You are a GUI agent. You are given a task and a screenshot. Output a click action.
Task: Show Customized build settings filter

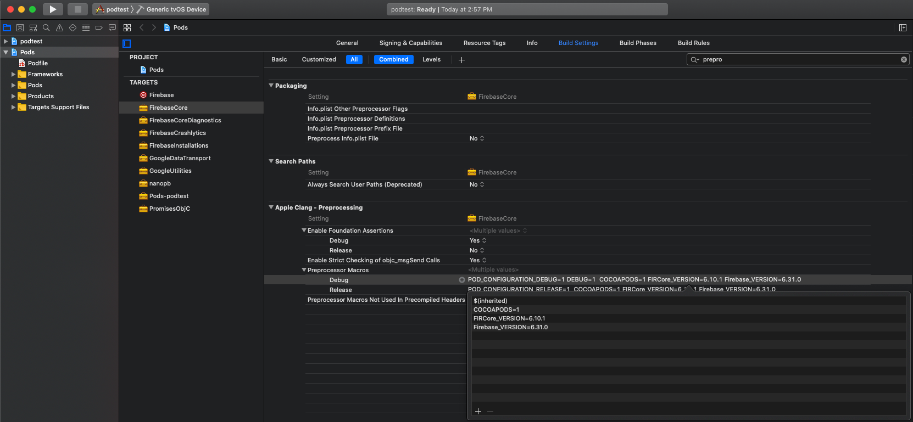coord(319,59)
